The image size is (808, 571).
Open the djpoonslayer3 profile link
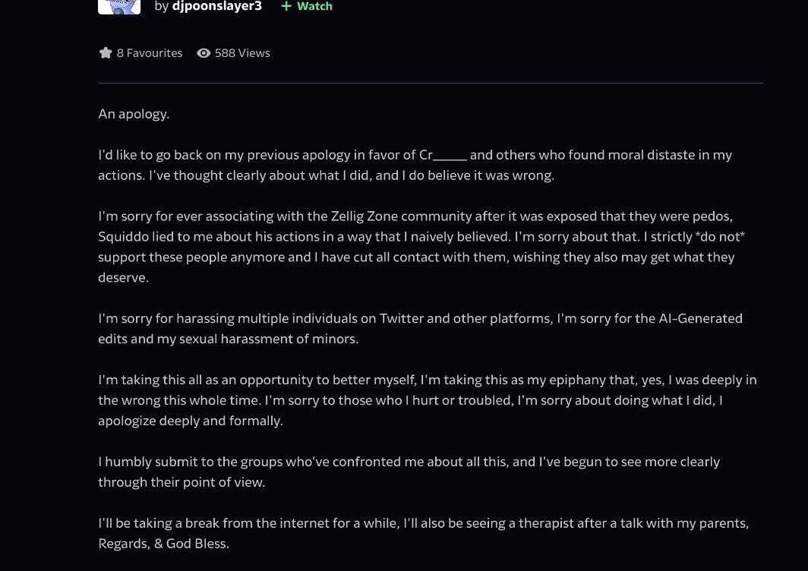point(217,6)
